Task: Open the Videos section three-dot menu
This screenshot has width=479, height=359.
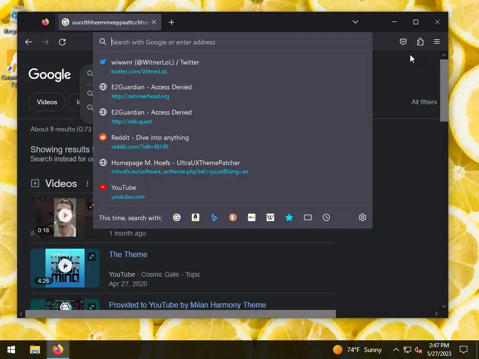Action: [x=87, y=183]
